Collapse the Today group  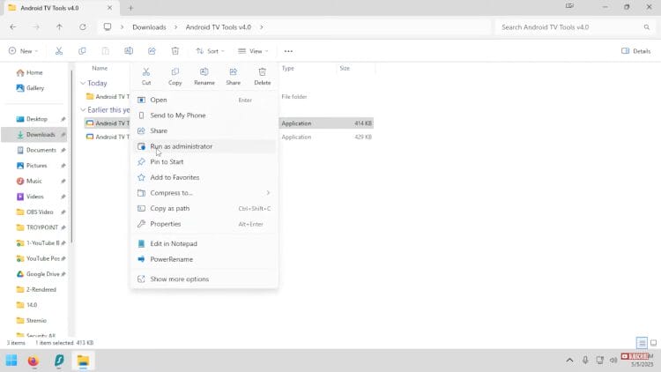(x=83, y=83)
